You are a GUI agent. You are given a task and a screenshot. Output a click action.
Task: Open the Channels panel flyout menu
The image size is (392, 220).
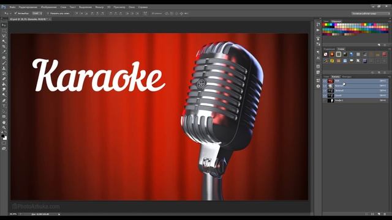point(389,76)
